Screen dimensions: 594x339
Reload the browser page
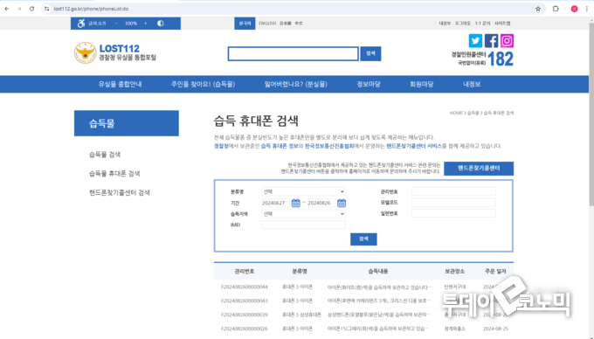point(31,9)
